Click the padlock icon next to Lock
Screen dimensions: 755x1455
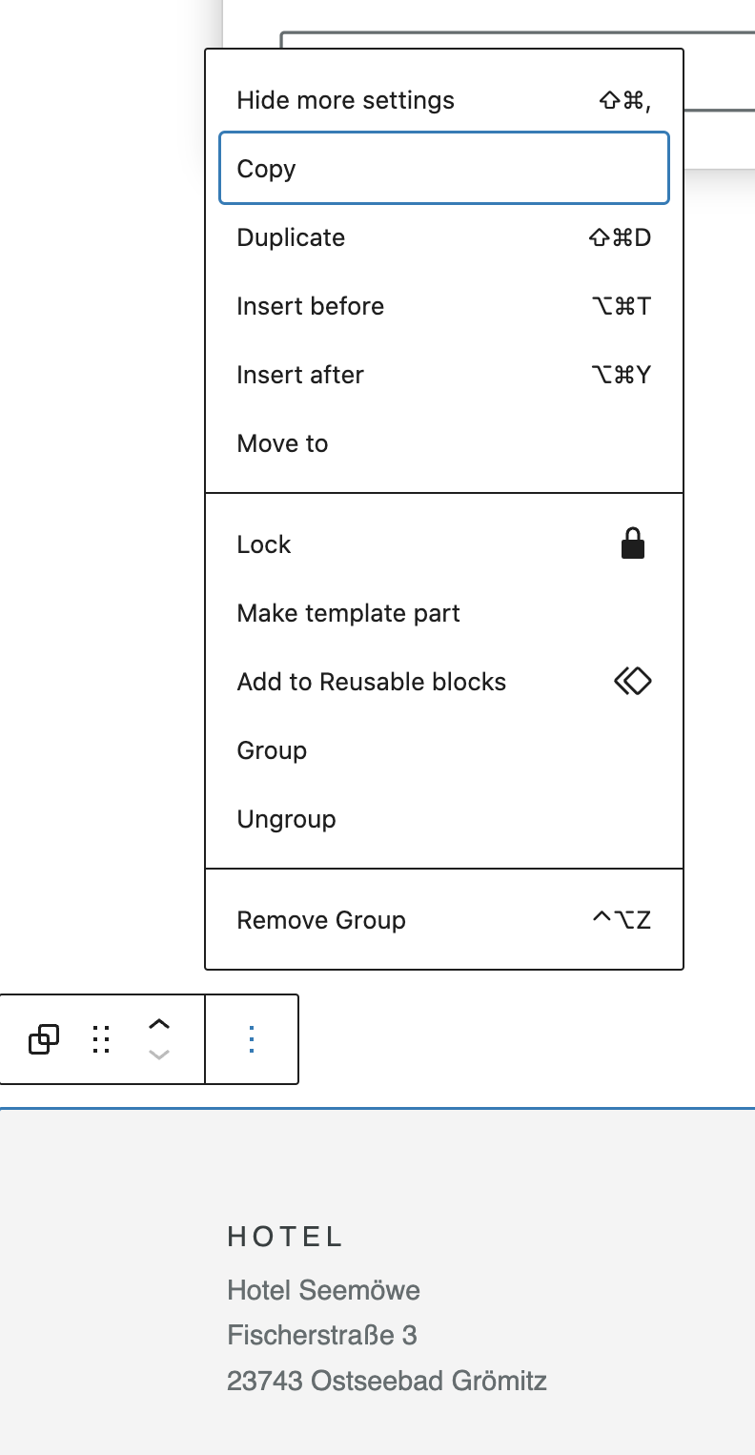pos(633,544)
